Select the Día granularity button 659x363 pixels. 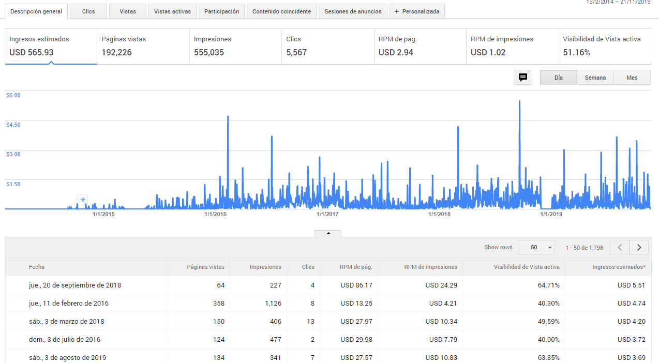tap(559, 78)
